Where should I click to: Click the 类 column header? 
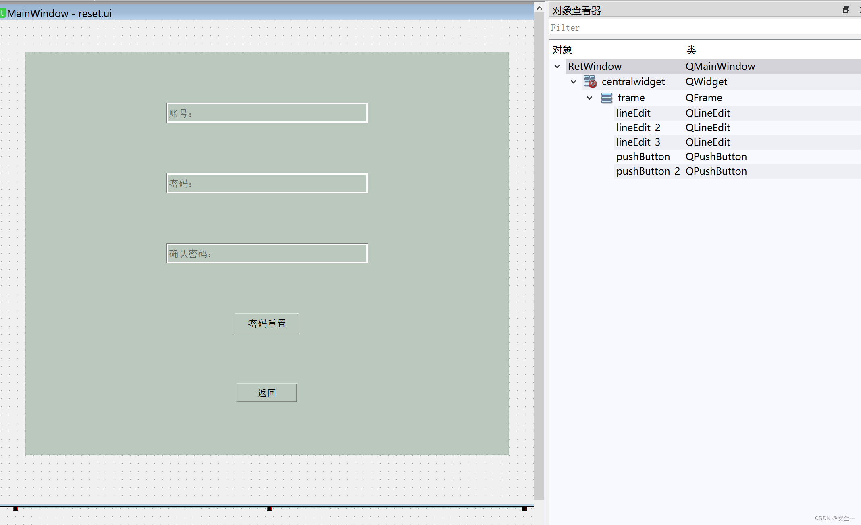(x=772, y=50)
